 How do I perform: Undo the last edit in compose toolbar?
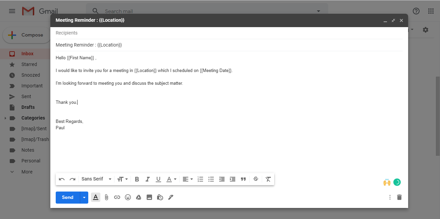62,179
